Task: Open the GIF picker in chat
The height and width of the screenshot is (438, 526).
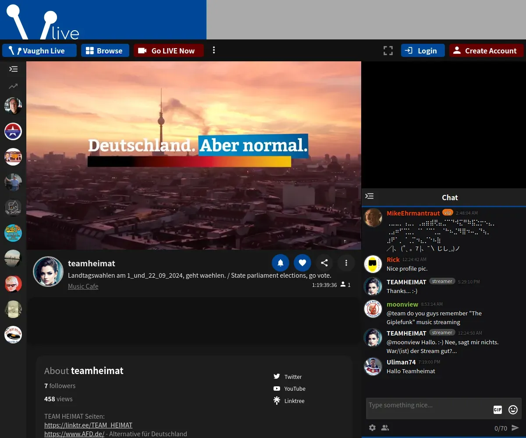Action: point(498,410)
